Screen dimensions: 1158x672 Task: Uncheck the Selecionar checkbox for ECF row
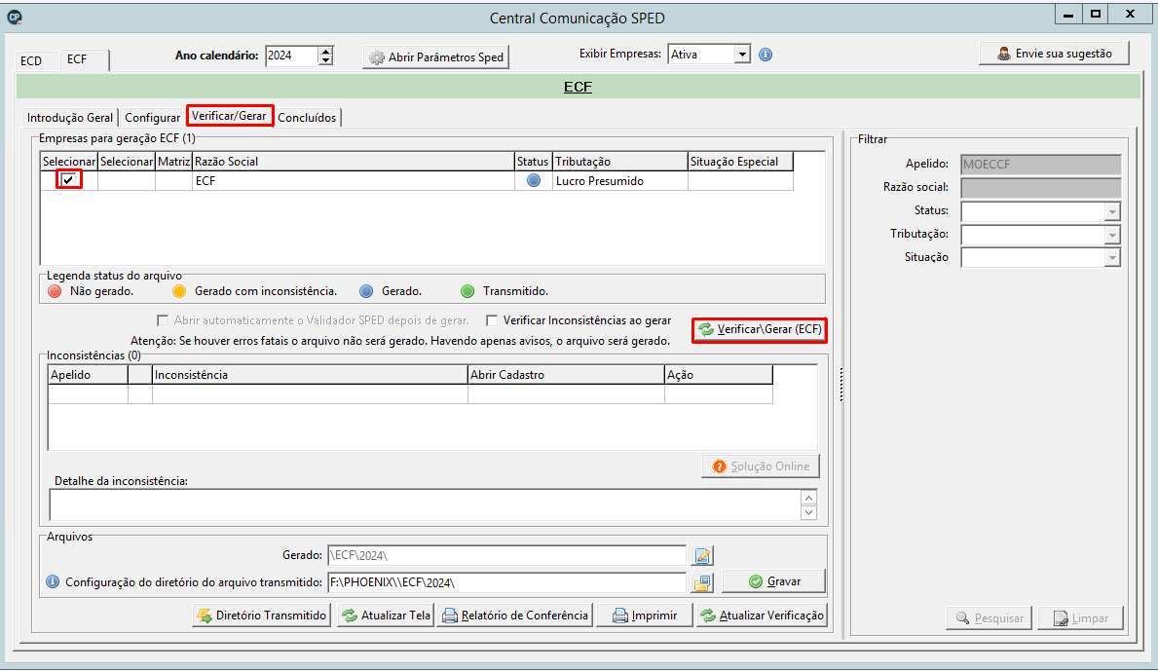pyautogui.click(x=69, y=179)
